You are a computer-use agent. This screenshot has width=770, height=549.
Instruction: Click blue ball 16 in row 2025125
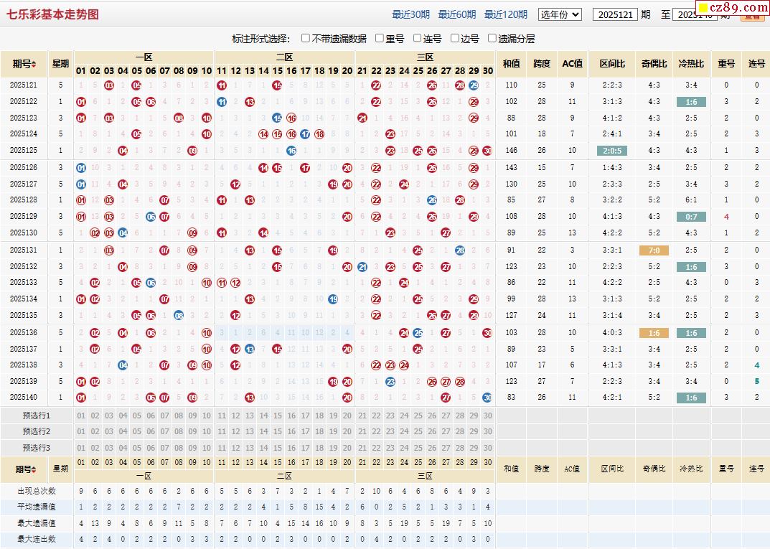click(291, 151)
